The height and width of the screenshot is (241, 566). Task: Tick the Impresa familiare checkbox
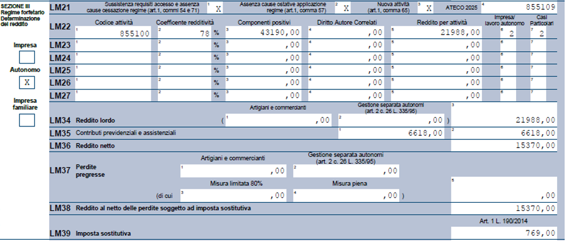coord(27,120)
